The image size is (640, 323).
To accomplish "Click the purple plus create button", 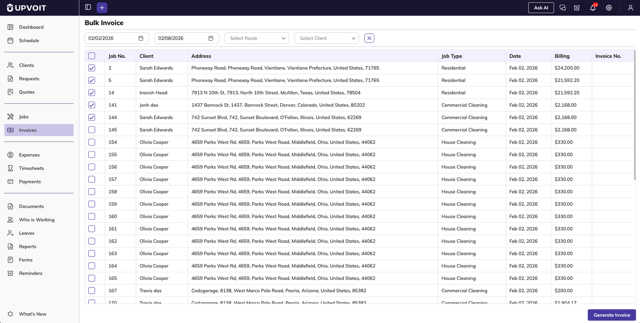I will (102, 8).
